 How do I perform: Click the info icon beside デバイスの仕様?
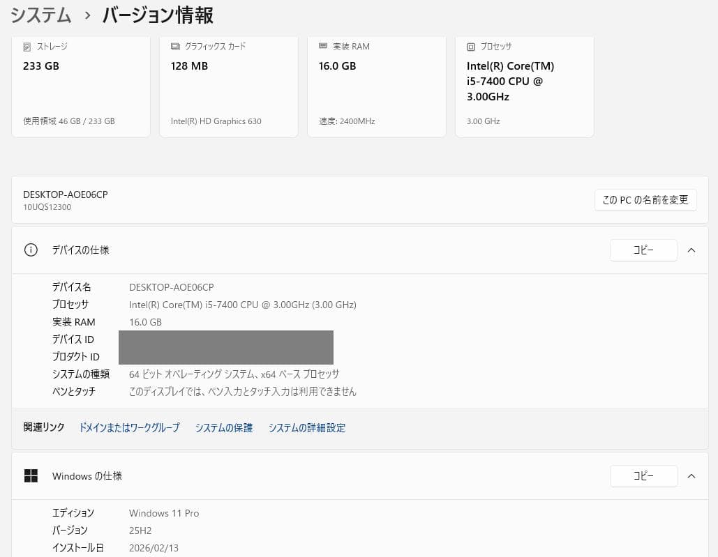coord(31,250)
